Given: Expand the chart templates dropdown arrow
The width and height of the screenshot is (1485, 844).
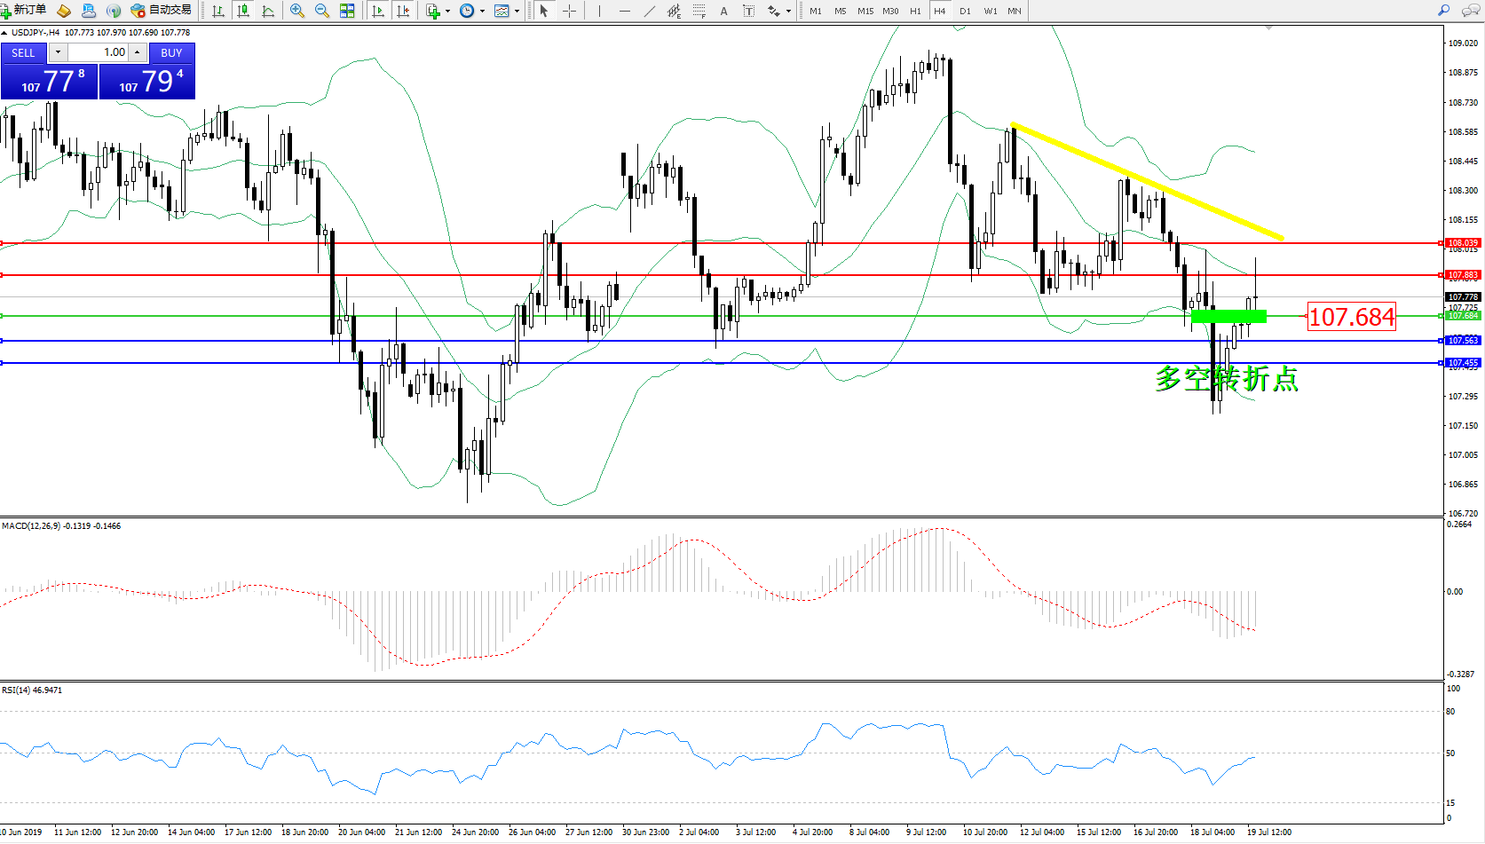Looking at the screenshot, I should (517, 12).
